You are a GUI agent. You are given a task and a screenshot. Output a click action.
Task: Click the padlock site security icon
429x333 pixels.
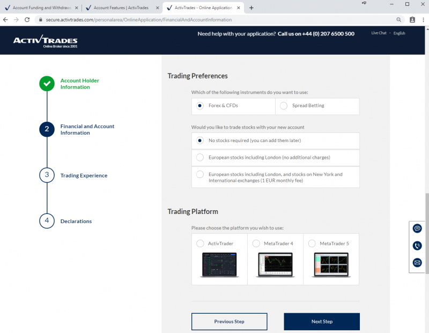click(x=41, y=20)
